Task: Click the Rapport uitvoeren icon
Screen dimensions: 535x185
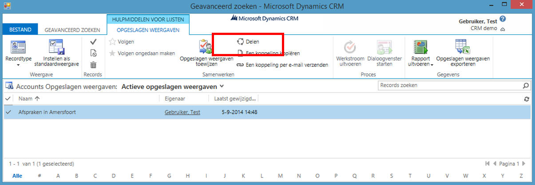Action: (420, 47)
